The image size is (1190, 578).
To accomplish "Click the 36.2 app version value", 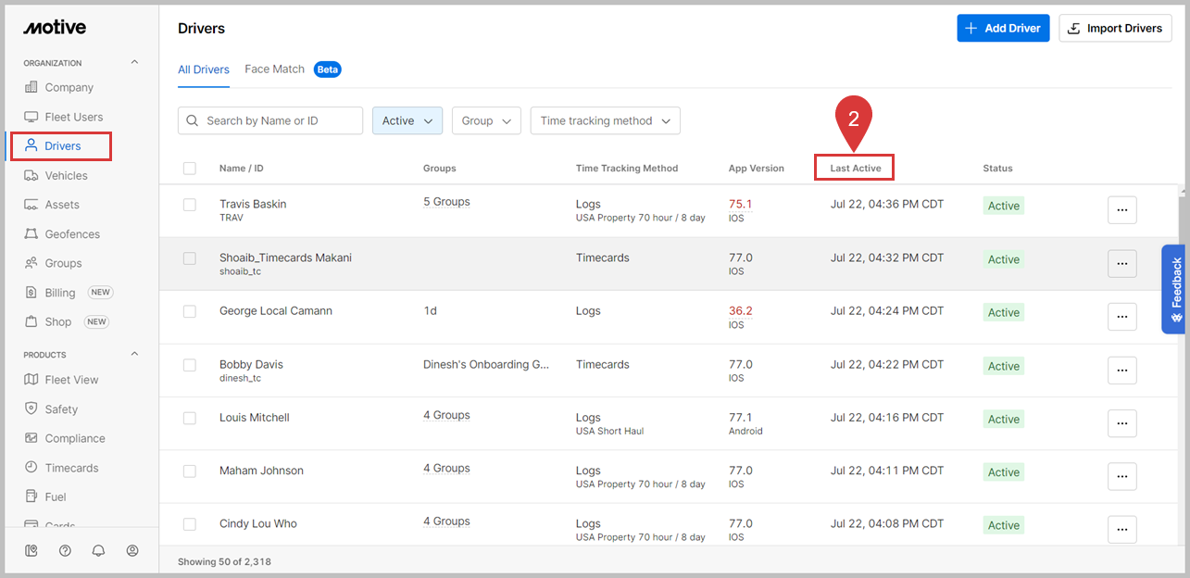I will click(740, 310).
